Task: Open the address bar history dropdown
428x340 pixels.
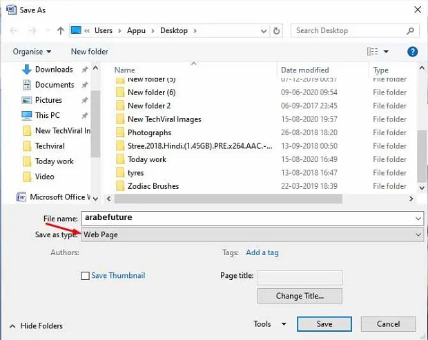Action: pos(264,31)
